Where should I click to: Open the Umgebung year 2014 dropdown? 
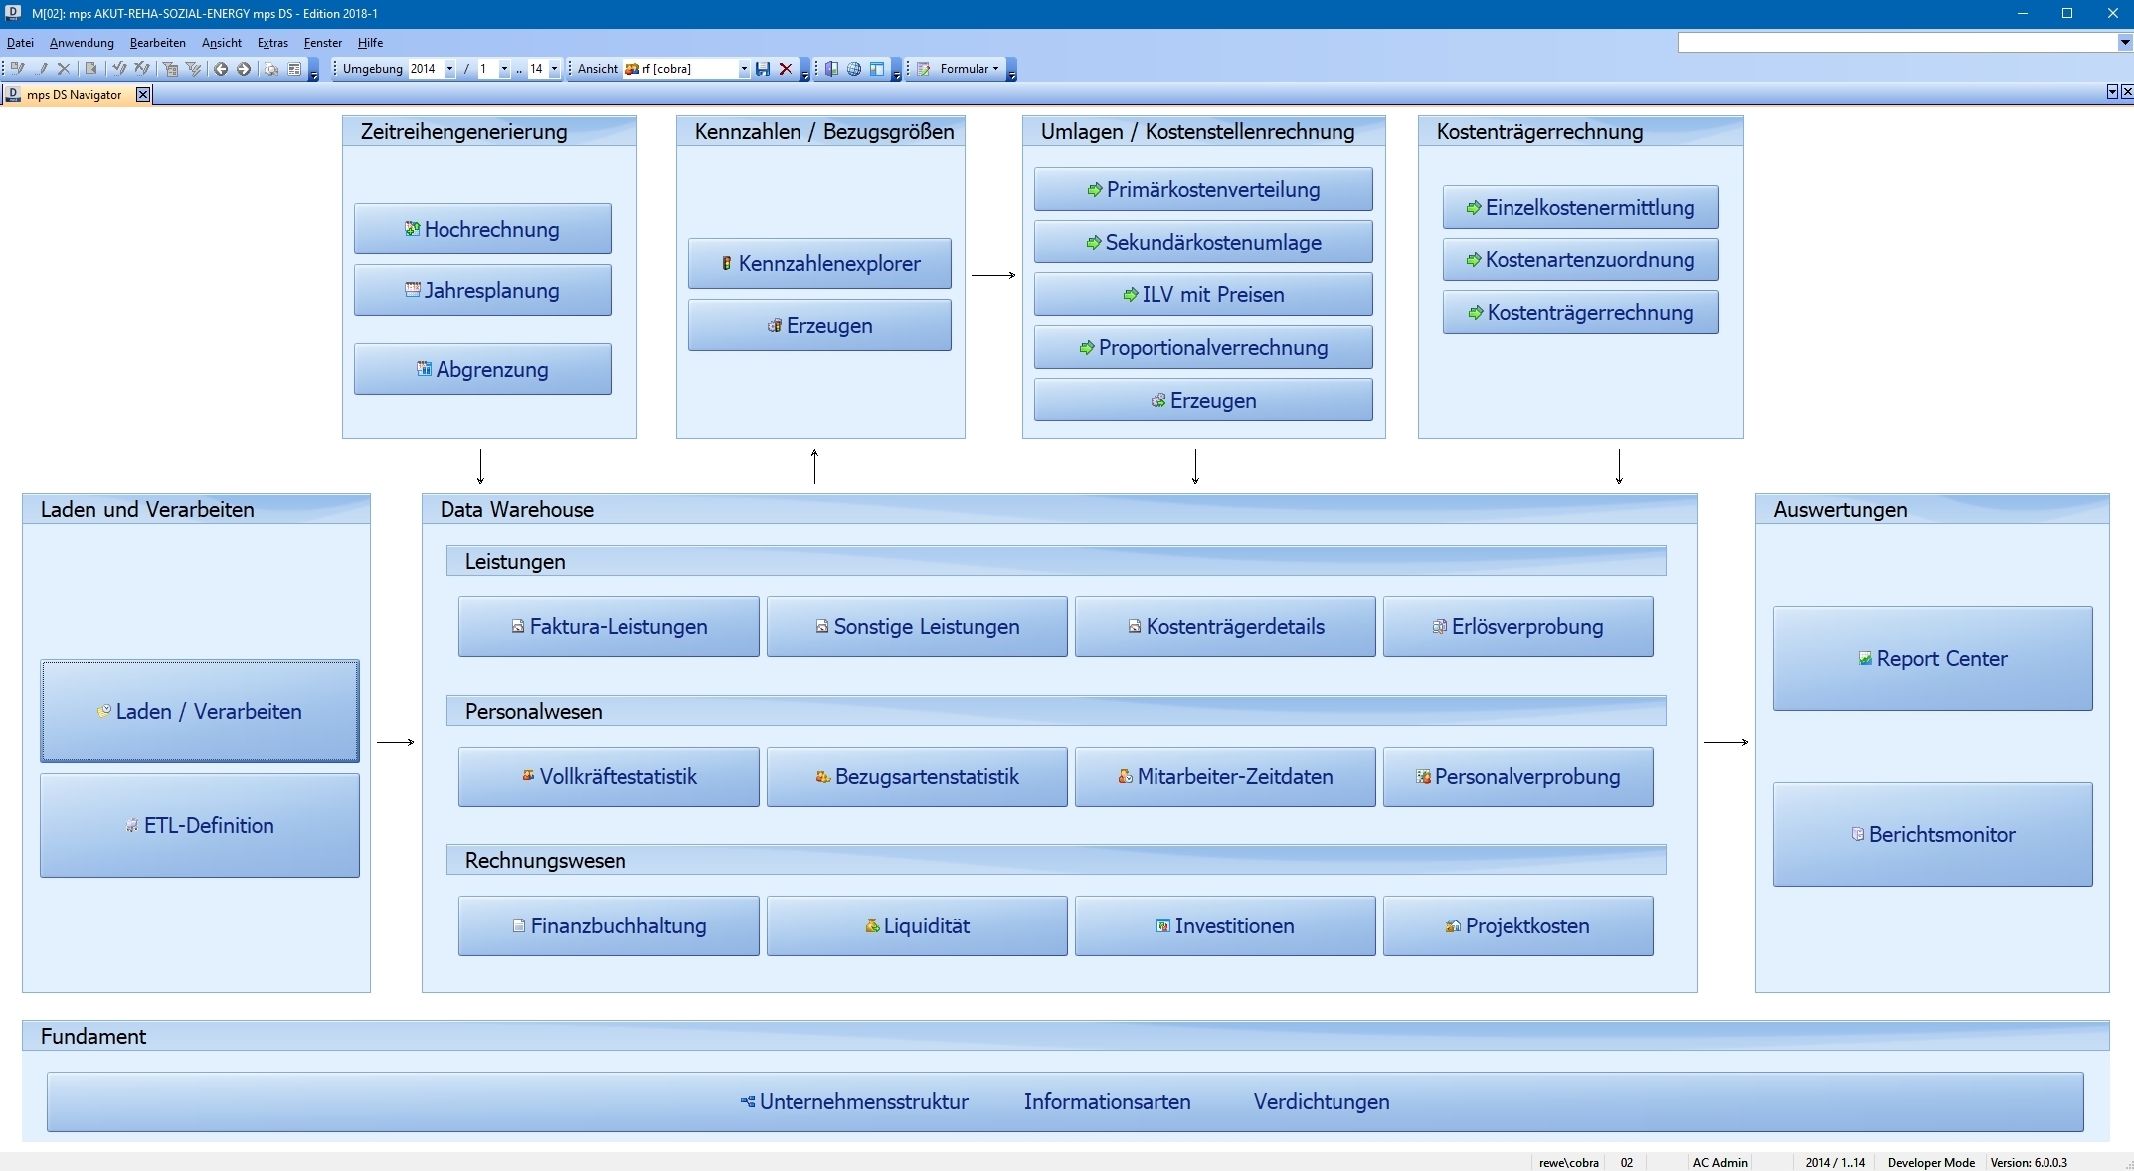coord(449,69)
